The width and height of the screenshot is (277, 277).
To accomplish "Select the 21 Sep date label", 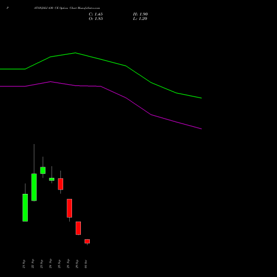I will tap(24, 264).
